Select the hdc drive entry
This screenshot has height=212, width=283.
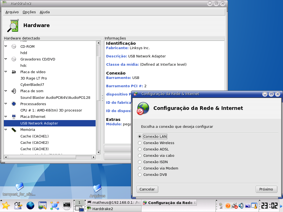click(23, 65)
